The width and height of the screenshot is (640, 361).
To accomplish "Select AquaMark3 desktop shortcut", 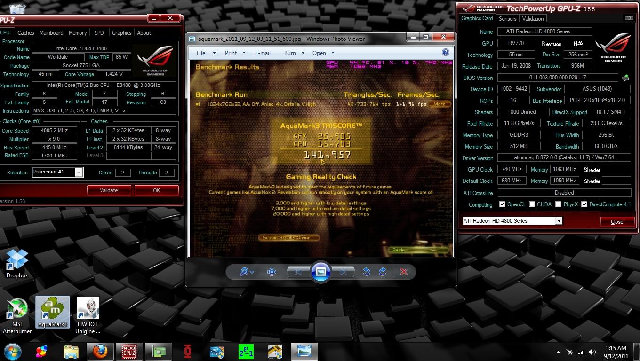I will [x=53, y=312].
